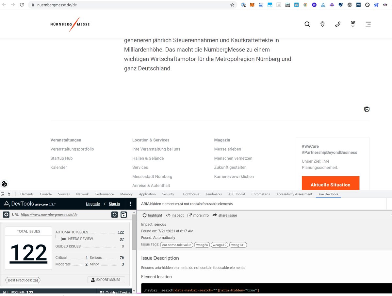Open the Application tab
Viewport: 392px width, 296px height.
147,194
